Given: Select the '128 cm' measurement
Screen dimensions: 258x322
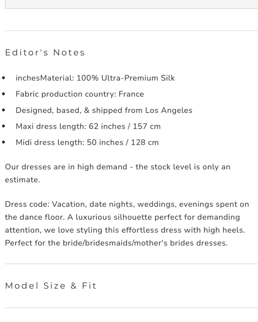Looking at the screenshot, I should click(x=145, y=142).
